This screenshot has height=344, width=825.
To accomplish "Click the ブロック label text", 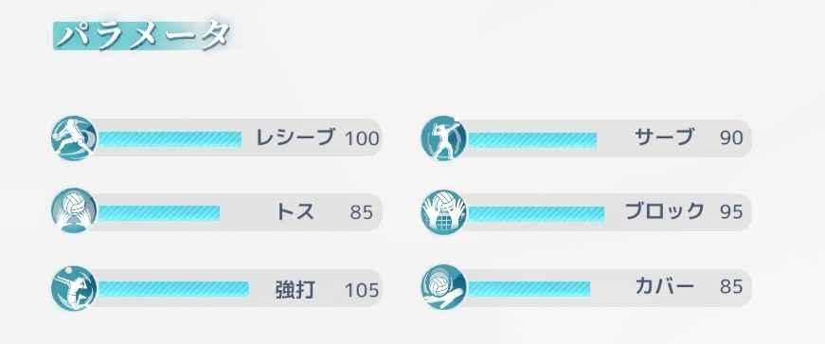I will point(665,211).
